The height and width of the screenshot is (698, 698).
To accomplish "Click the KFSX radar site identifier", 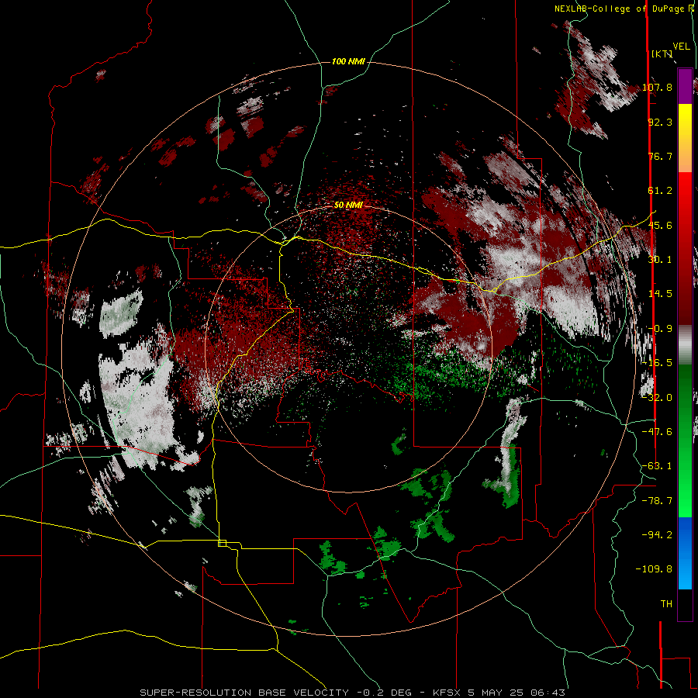I will point(447,693).
